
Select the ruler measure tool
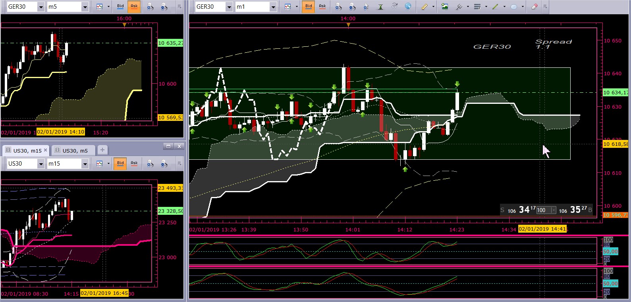pos(425,7)
